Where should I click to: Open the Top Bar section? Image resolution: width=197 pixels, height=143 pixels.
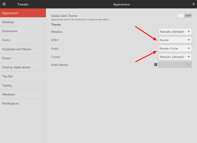click(x=23, y=76)
